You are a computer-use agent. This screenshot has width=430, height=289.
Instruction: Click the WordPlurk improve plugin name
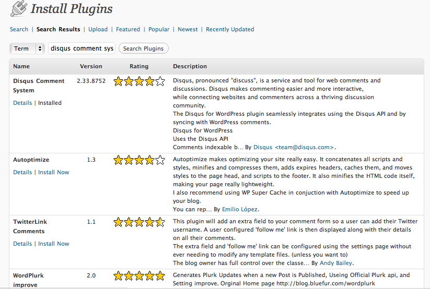tap(28, 280)
